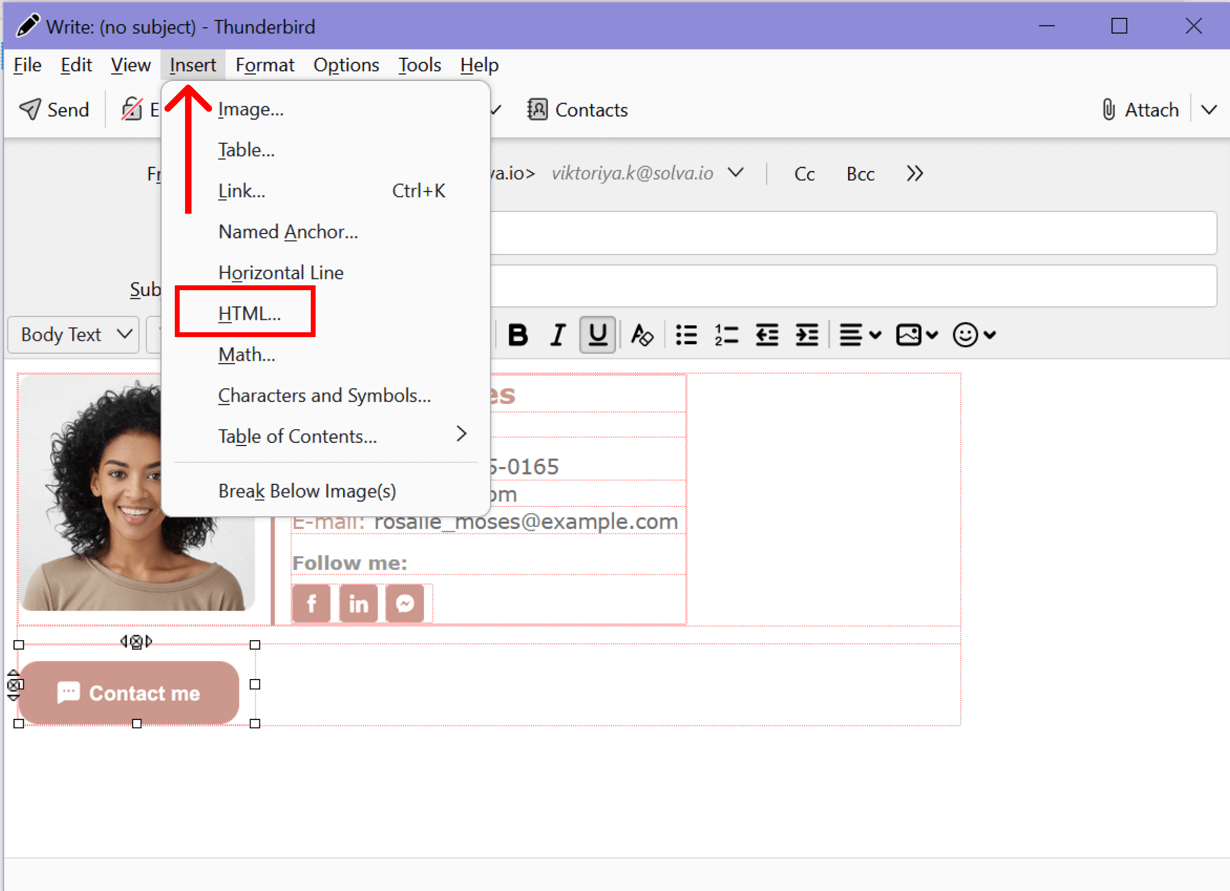
Task: Click the Attach button
Action: [1140, 109]
